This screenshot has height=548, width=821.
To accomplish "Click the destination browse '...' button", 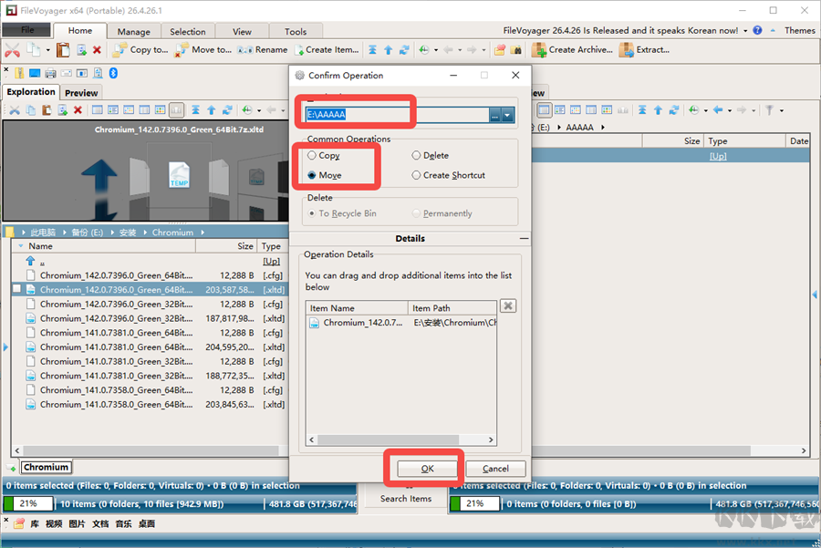I will [494, 115].
